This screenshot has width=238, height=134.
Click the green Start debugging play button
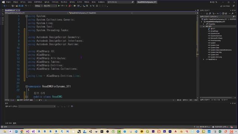(59, 6)
